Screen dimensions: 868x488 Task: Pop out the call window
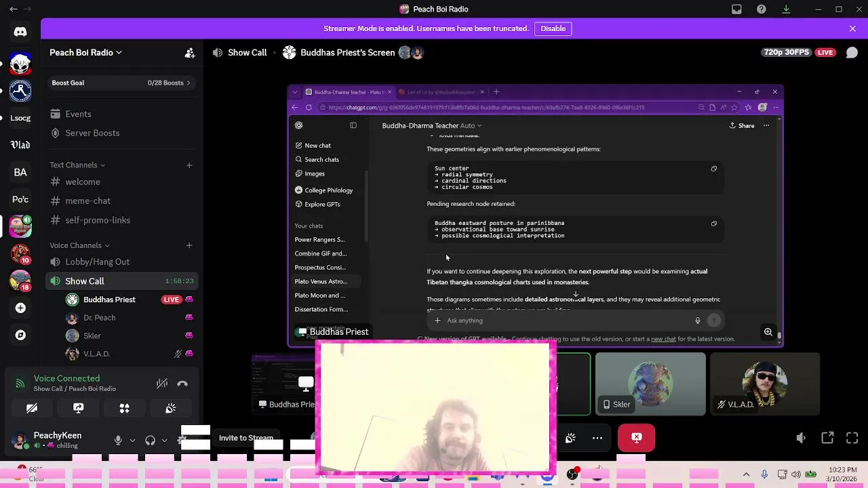(827, 439)
